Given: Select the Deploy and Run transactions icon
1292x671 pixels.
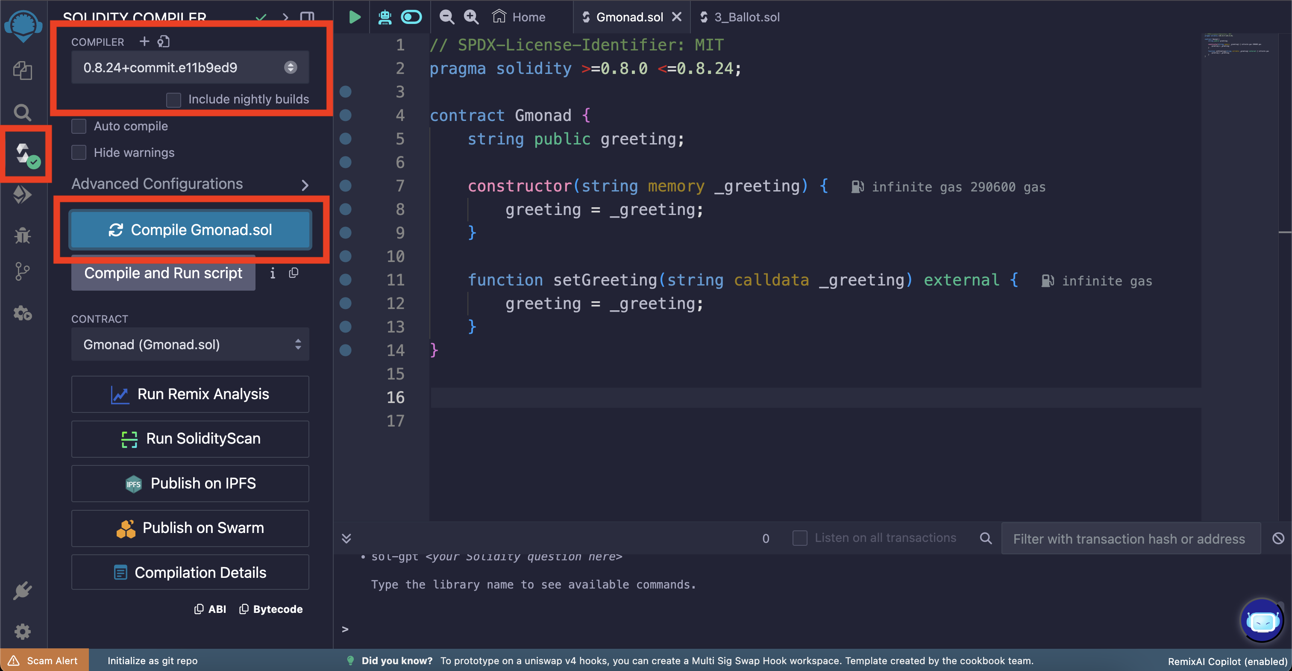Looking at the screenshot, I should (23, 195).
